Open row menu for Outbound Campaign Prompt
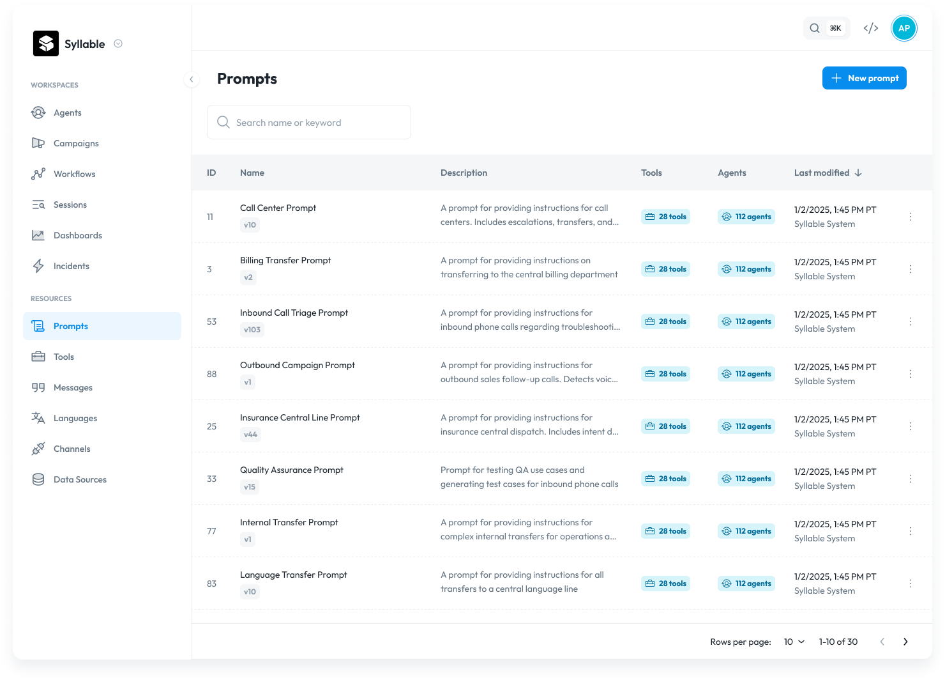Screen dimensions: 945x680 [x=911, y=374]
